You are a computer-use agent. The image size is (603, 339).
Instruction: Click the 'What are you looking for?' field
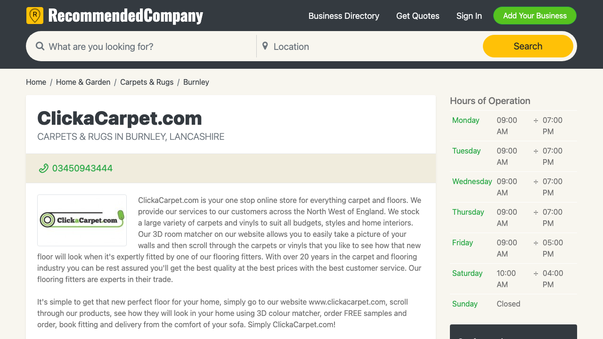(x=141, y=46)
